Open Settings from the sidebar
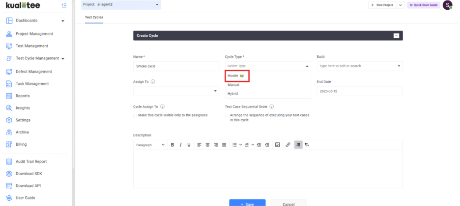Viewport: 460px width, 206px height. pyautogui.click(x=23, y=120)
